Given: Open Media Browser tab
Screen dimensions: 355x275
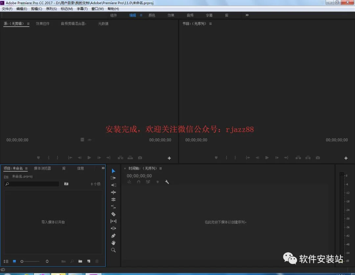Looking at the screenshot, I should pos(42,169).
